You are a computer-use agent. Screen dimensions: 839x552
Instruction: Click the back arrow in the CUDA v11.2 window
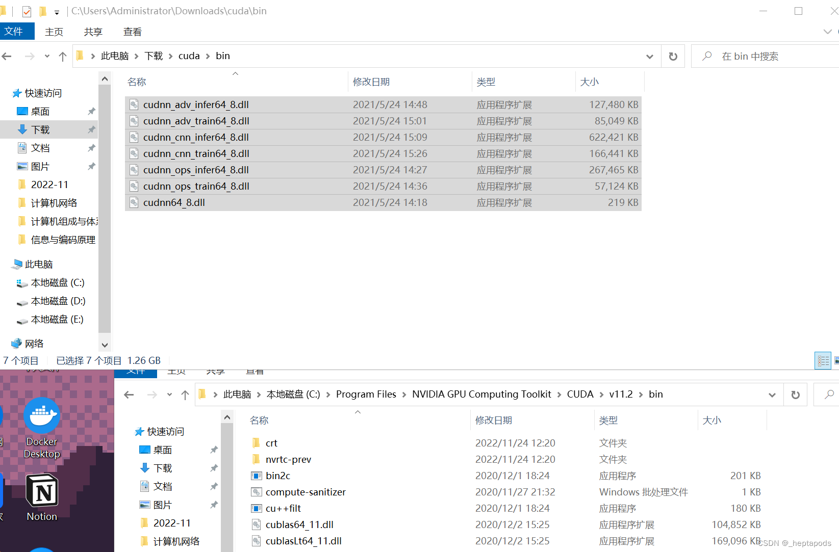coord(129,394)
